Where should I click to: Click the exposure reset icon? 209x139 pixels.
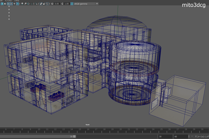[52, 4]
